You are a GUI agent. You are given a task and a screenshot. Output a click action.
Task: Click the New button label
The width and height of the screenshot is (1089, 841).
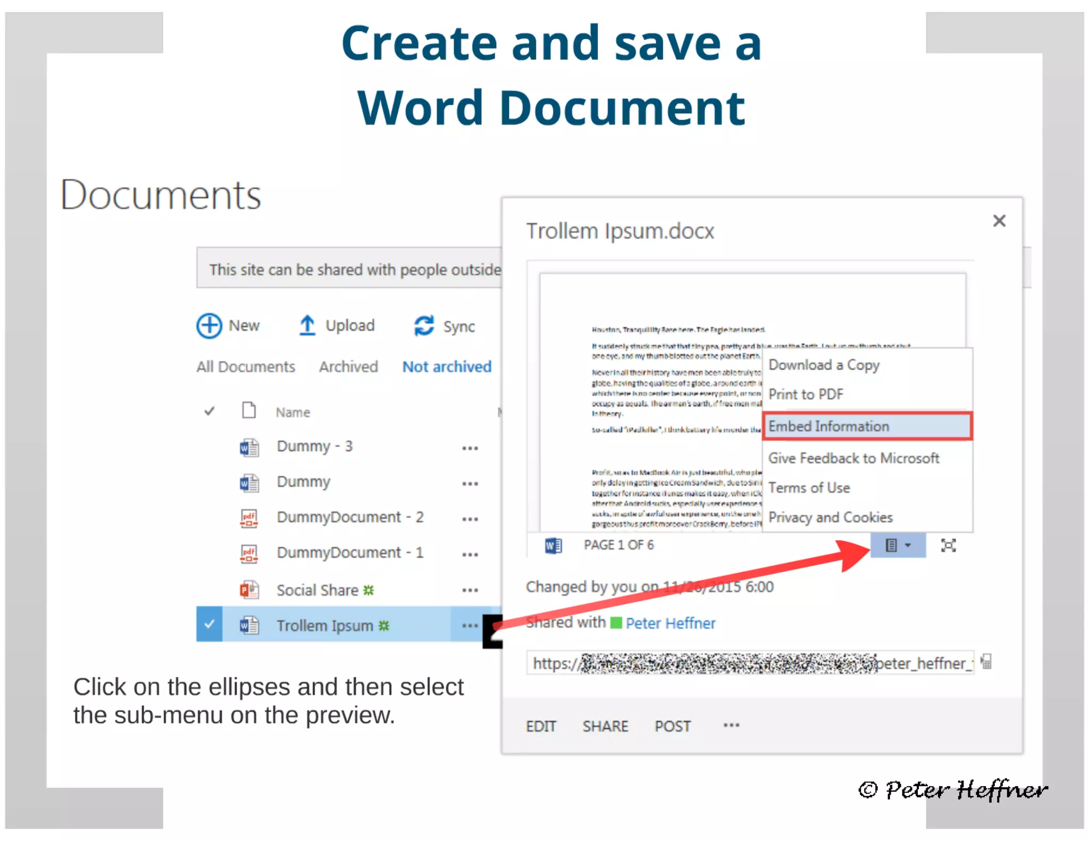[x=244, y=325]
